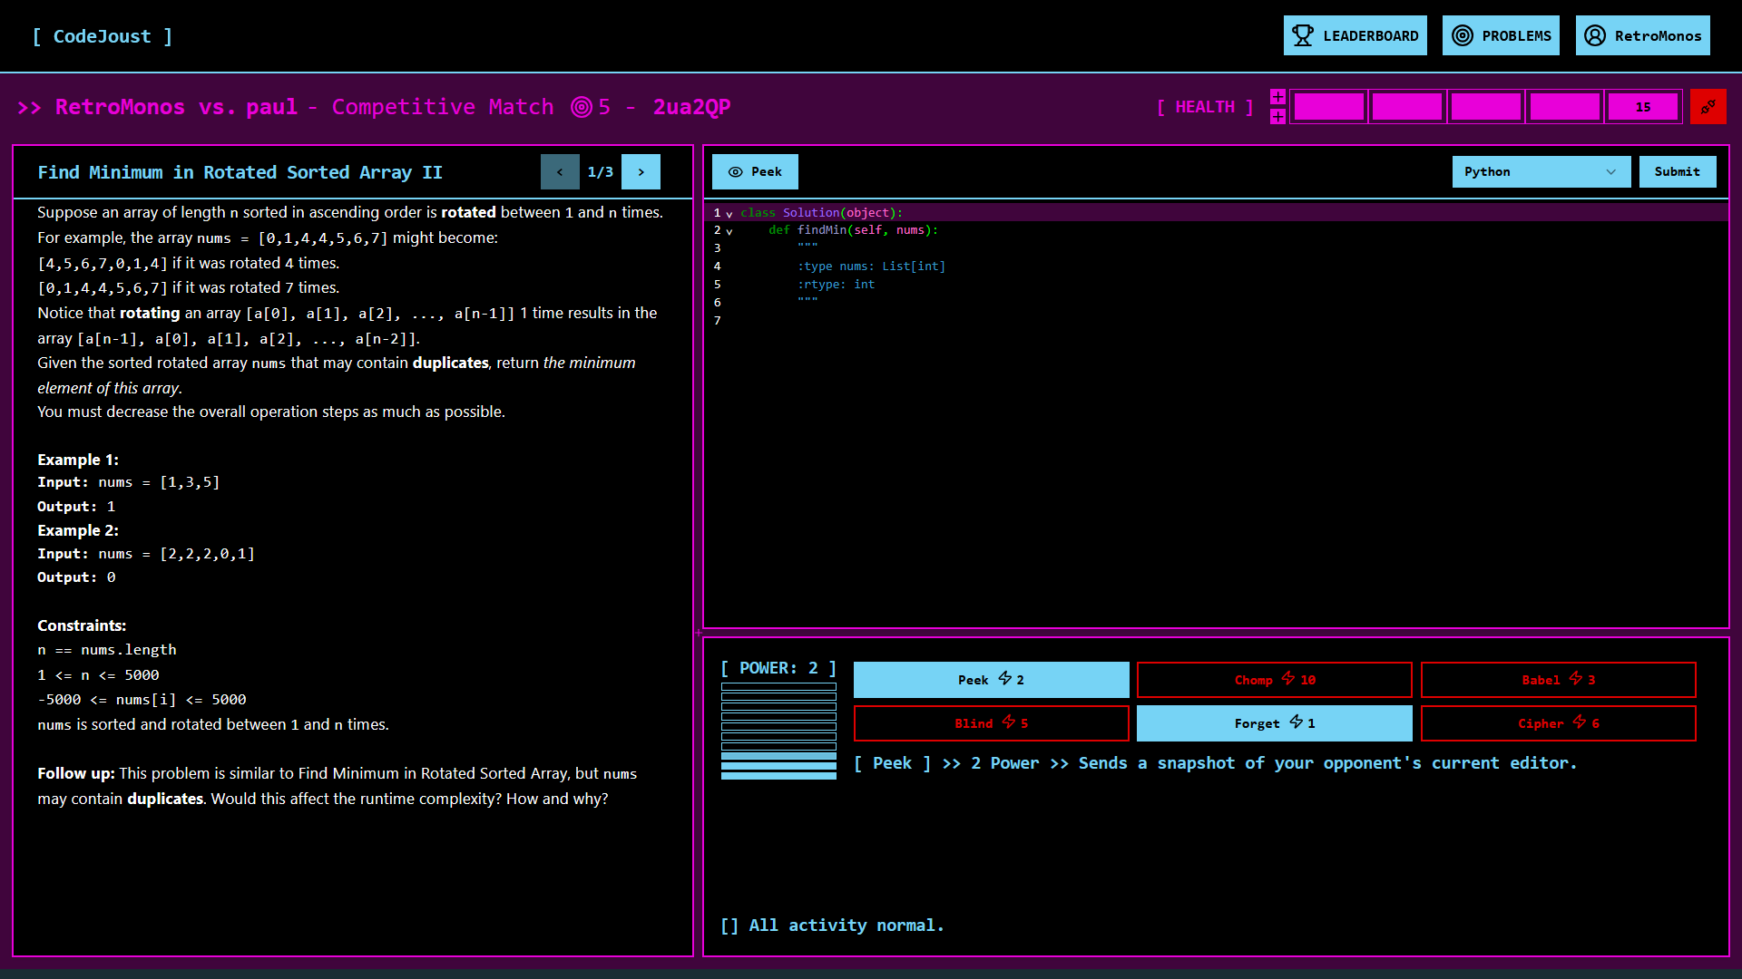Activate the Peek power costing 2
1742x979 pixels.
point(991,680)
